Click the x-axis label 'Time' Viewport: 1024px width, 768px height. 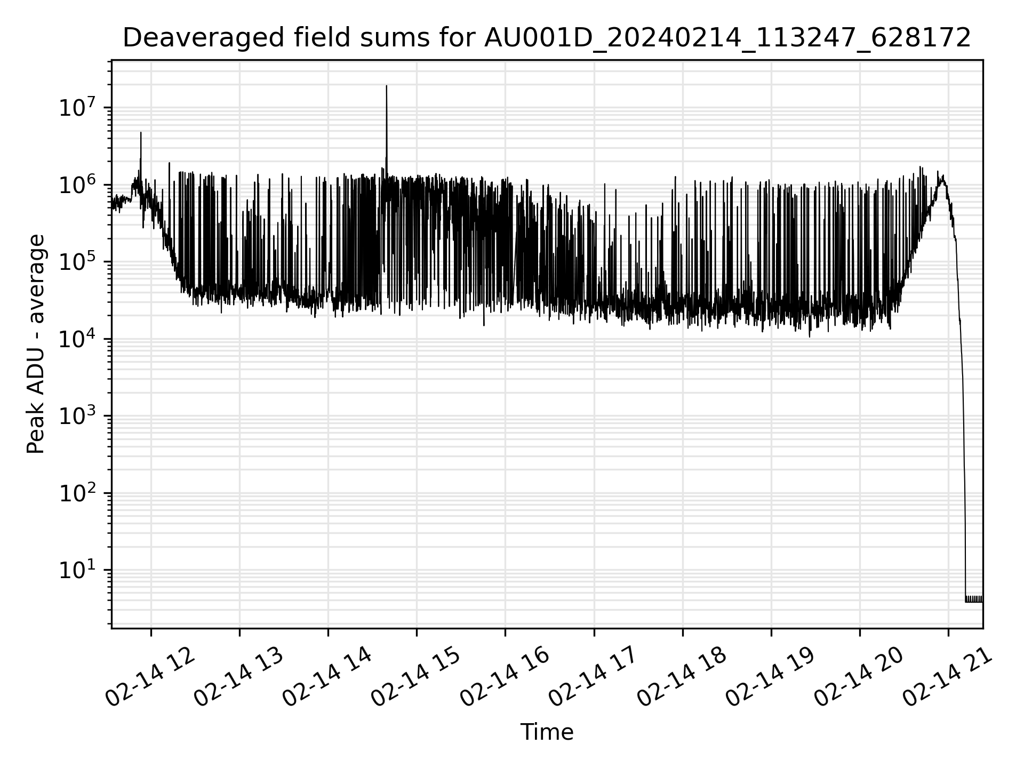pos(547,732)
